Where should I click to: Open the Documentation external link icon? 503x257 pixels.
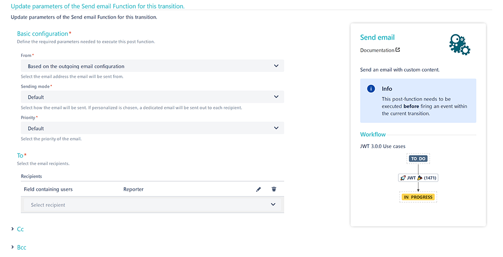[x=398, y=50]
